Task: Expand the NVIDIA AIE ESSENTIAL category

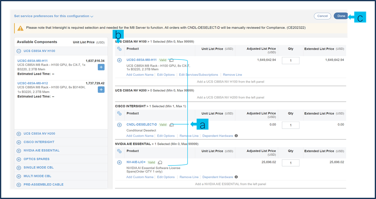Action: coord(19,151)
